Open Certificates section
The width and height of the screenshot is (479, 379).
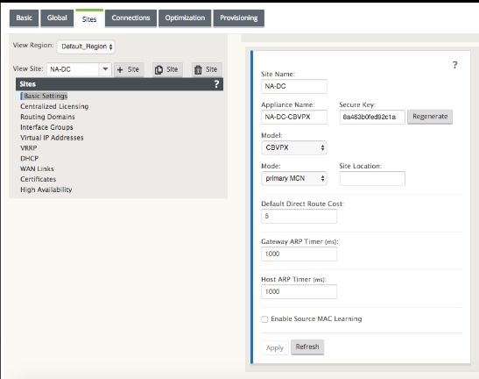coord(39,179)
